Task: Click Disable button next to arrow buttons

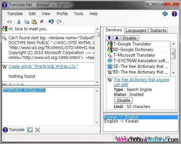Action: tap(130, 38)
